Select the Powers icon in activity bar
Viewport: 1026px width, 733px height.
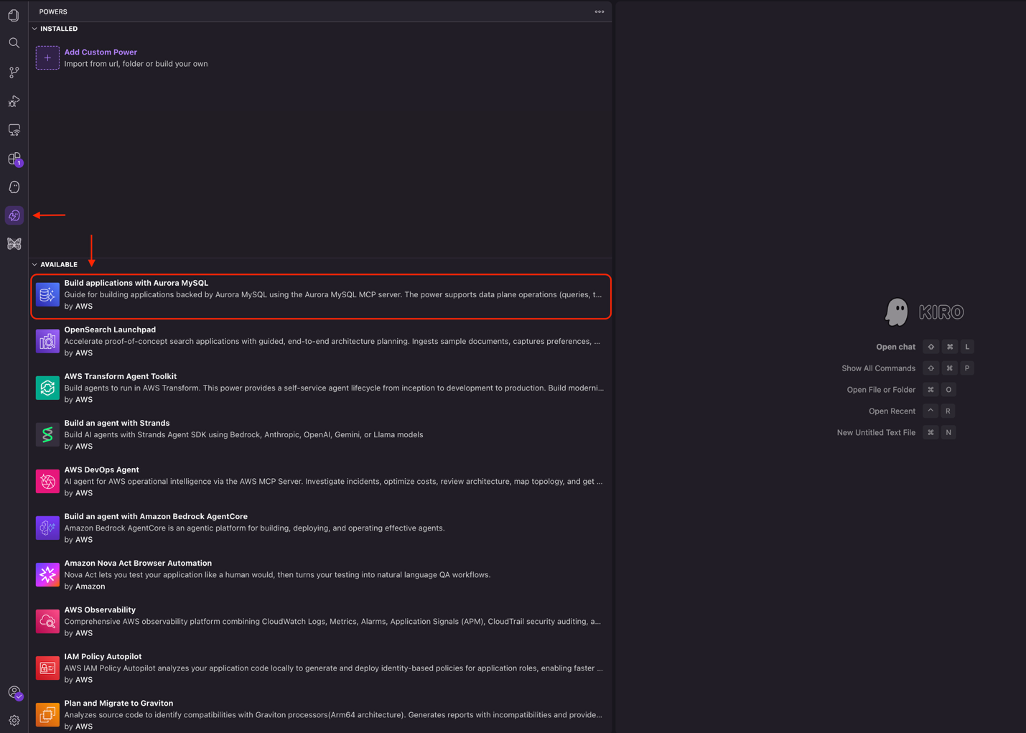tap(14, 215)
